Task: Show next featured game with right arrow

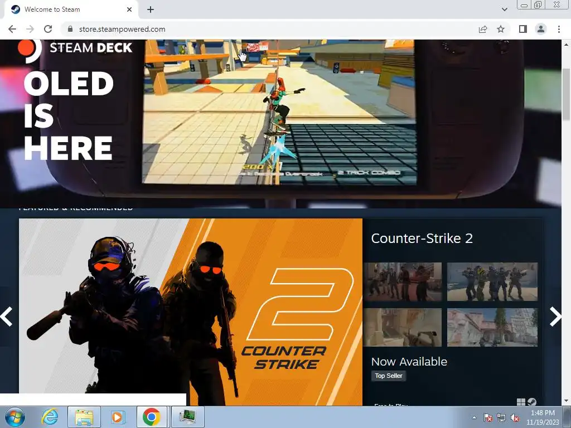Action: (555, 317)
